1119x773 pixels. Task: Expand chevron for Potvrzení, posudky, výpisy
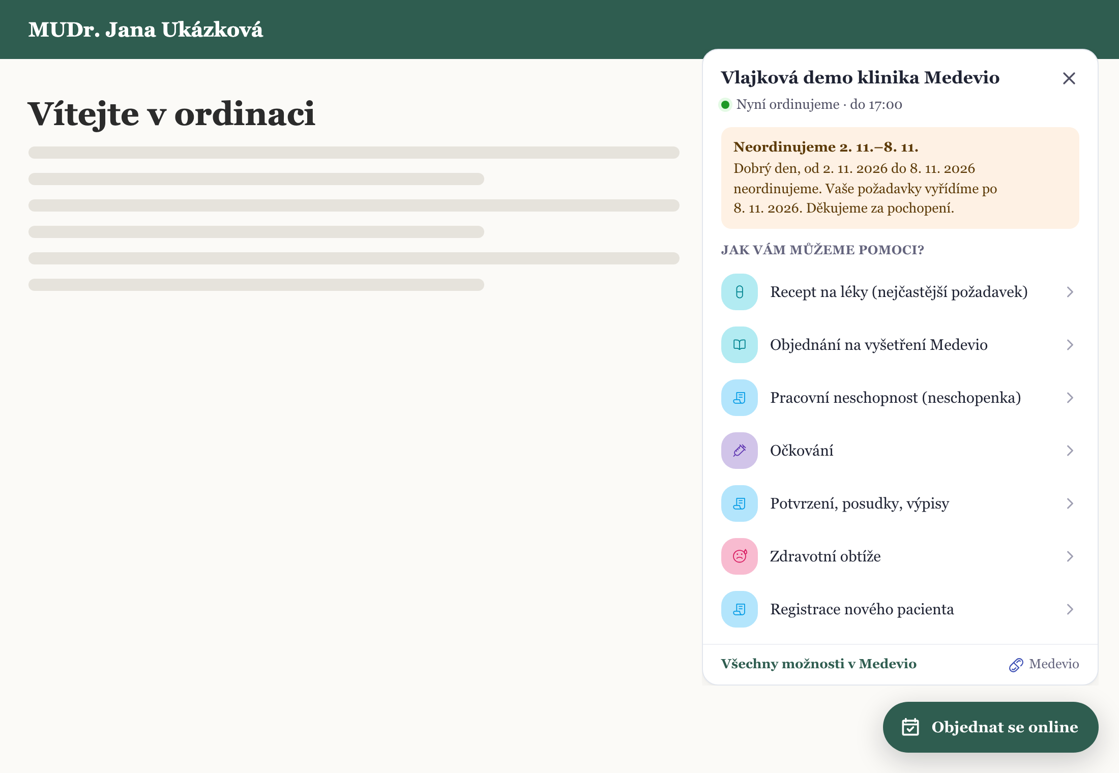pos(1070,503)
